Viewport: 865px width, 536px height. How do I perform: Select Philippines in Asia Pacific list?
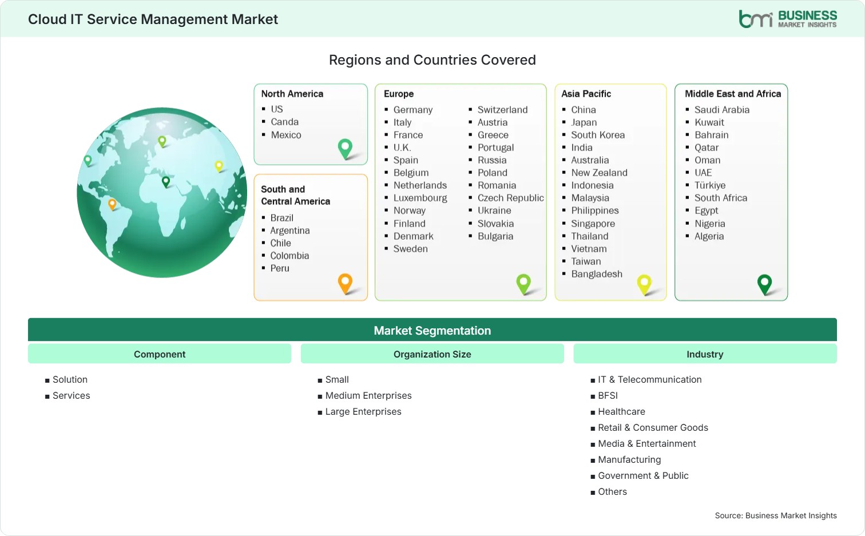pos(595,211)
